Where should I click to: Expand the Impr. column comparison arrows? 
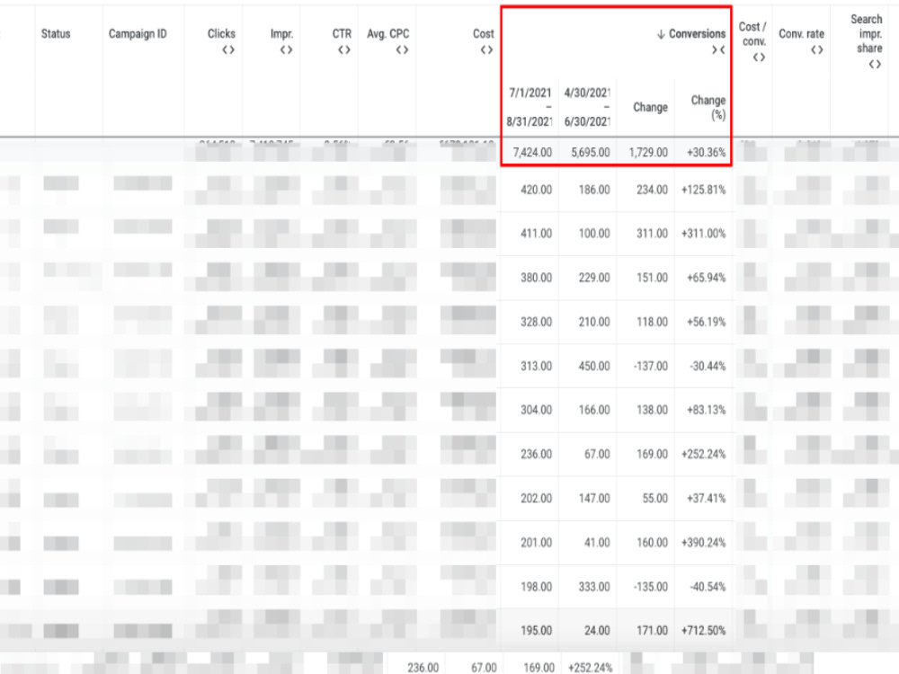(x=286, y=49)
